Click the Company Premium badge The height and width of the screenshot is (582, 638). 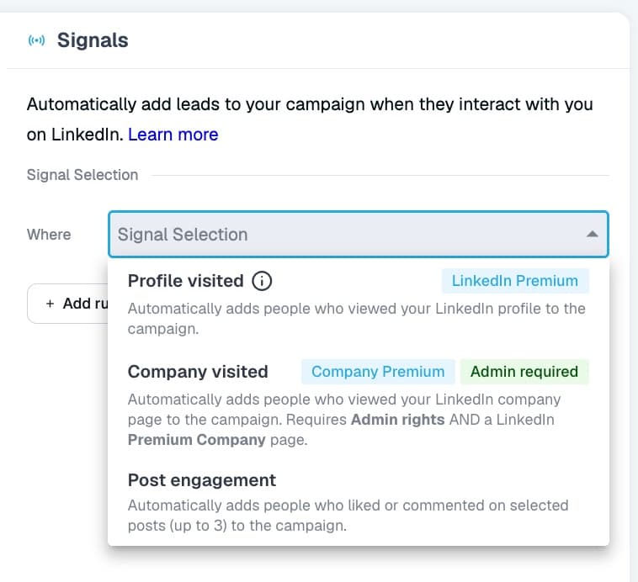(378, 372)
